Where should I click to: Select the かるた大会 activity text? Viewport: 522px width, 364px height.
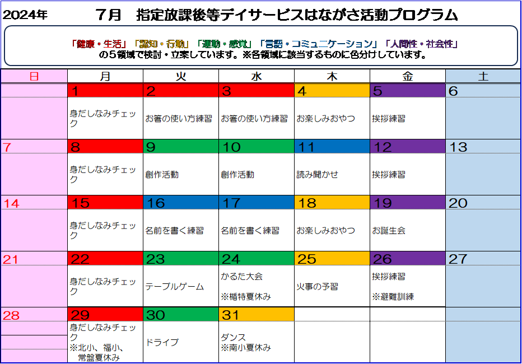pos(242,276)
